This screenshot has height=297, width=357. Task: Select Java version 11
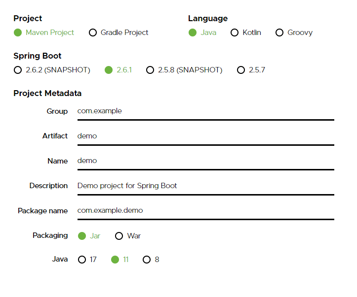[x=115, y=260]
